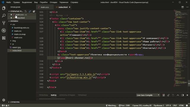Open the Explorer view in activity bar
Viewport: 190px width, 107px height.
click(4, 8)
